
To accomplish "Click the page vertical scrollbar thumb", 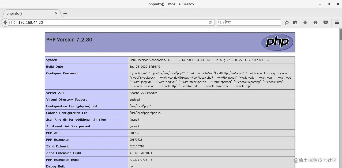I will [341, 34].
